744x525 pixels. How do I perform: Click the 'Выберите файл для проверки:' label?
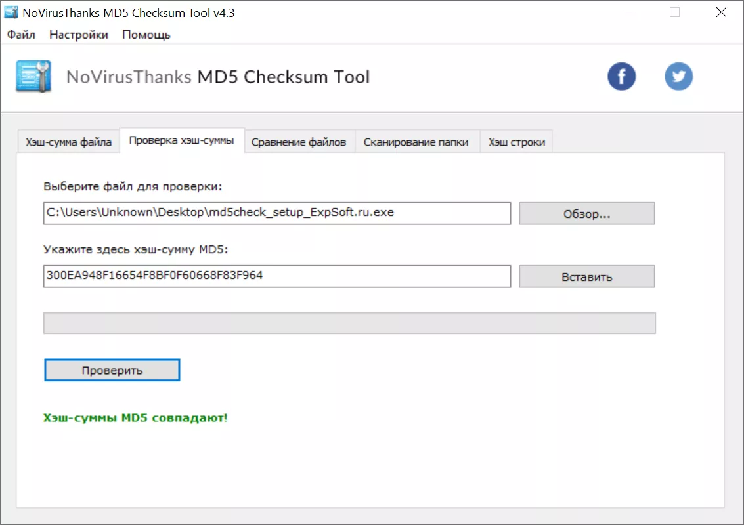pos(133,186)
